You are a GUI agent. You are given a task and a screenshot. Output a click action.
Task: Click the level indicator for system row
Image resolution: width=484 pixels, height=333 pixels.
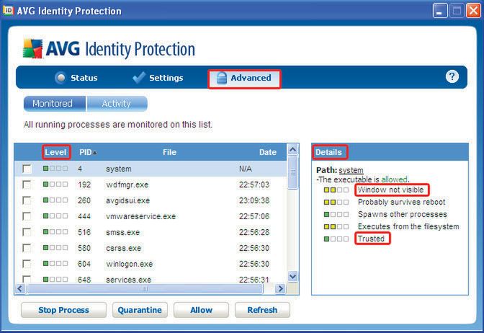pos(55,169)
